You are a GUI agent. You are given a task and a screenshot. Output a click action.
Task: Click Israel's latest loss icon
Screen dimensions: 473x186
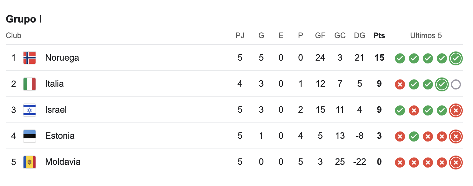(456, 110)
